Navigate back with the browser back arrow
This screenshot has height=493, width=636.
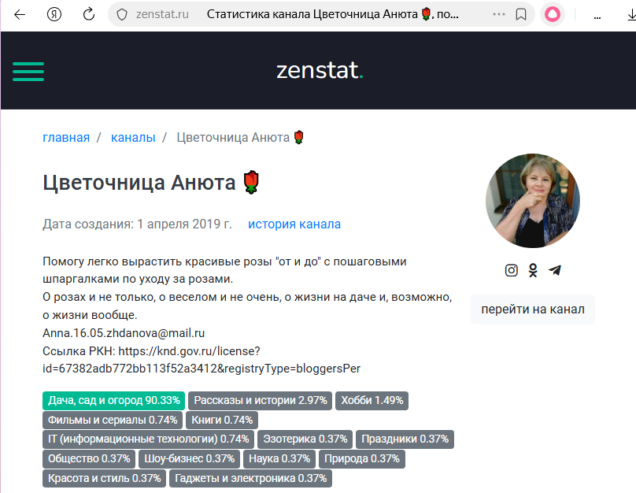[x=20, y=14]
